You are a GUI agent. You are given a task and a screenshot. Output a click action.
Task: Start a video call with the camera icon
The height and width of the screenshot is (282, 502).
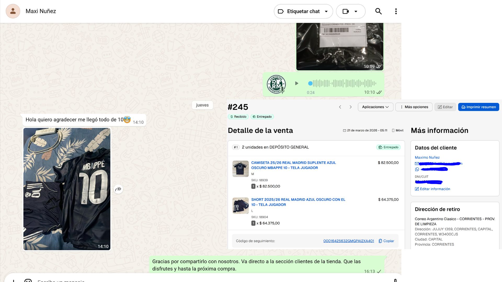click(346, 11)
